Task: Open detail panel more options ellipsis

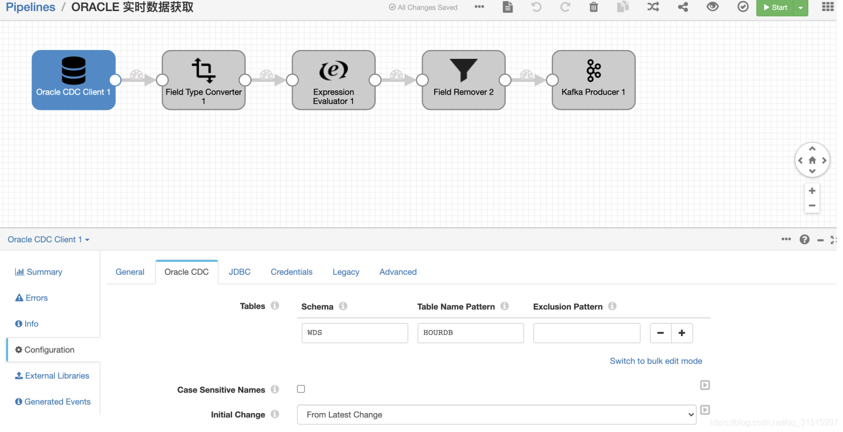Action: 786,239
